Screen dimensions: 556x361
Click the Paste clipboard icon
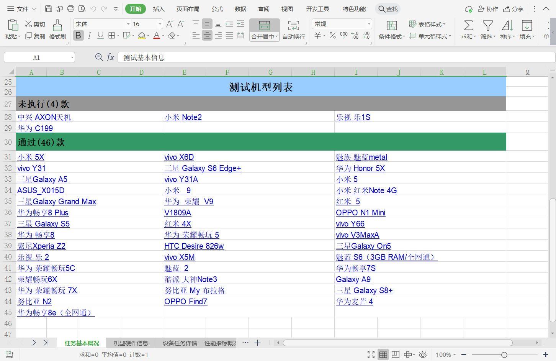13,25
